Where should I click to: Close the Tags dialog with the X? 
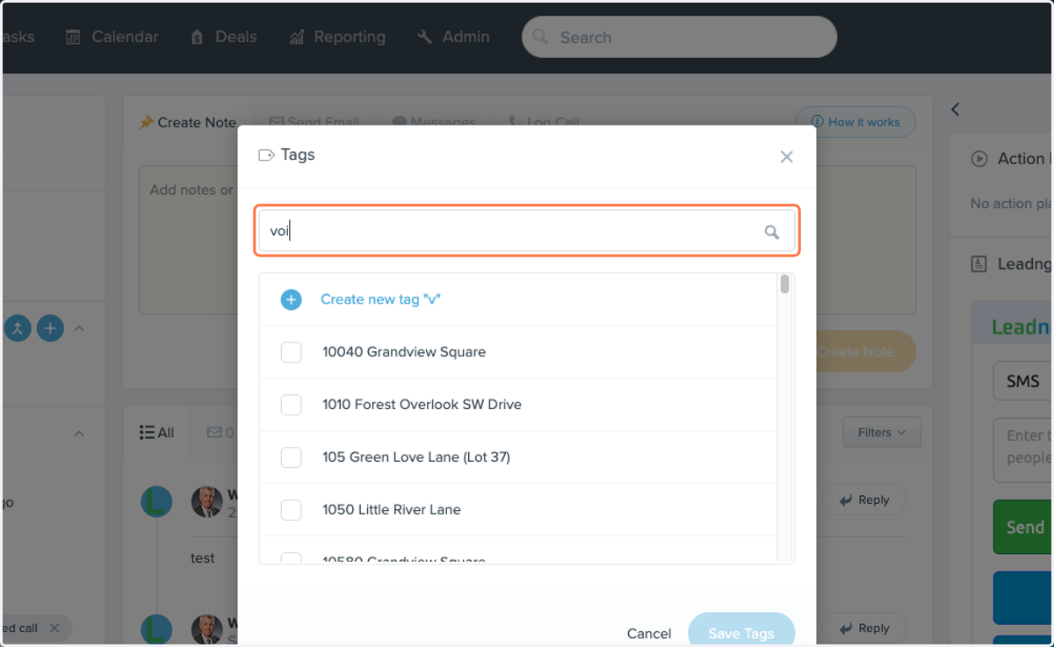(787, 156)
